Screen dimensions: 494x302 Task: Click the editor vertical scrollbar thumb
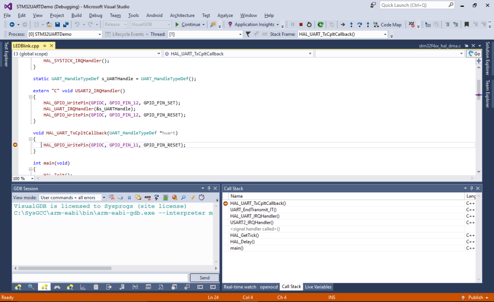coord(479,87)
